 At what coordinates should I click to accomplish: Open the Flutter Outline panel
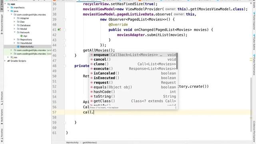point(254,42)
